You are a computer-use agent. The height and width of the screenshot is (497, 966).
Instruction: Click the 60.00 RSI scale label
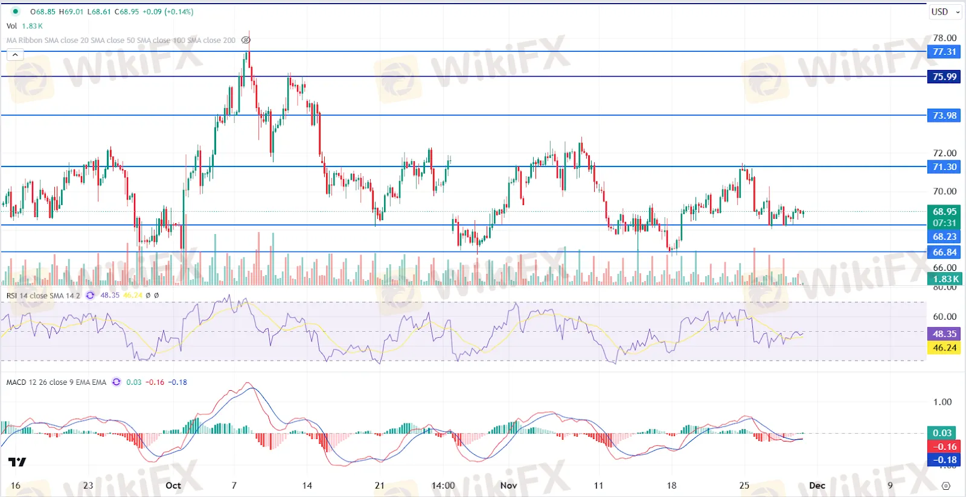click(945, 316)
